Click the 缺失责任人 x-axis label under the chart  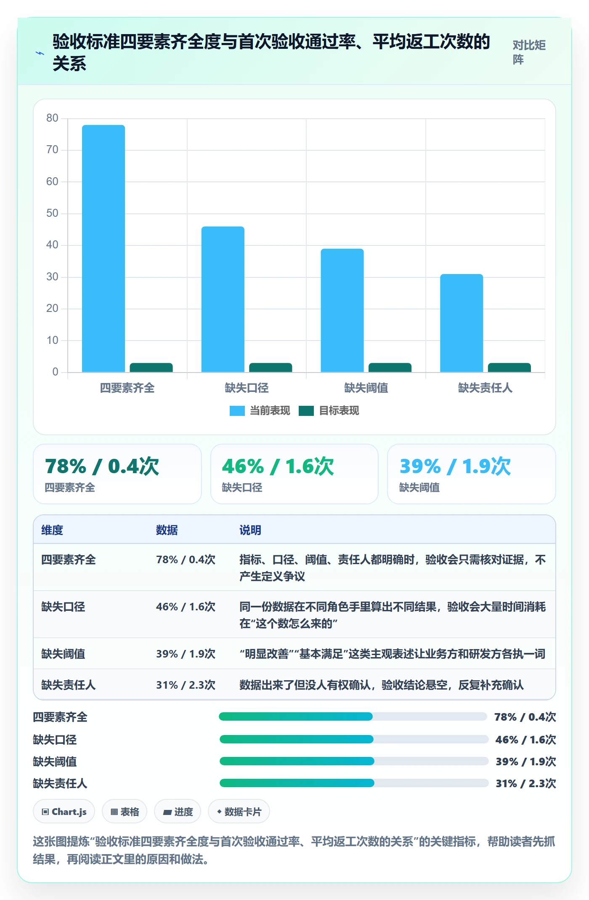pyautogui.click(x=485, y=388)
